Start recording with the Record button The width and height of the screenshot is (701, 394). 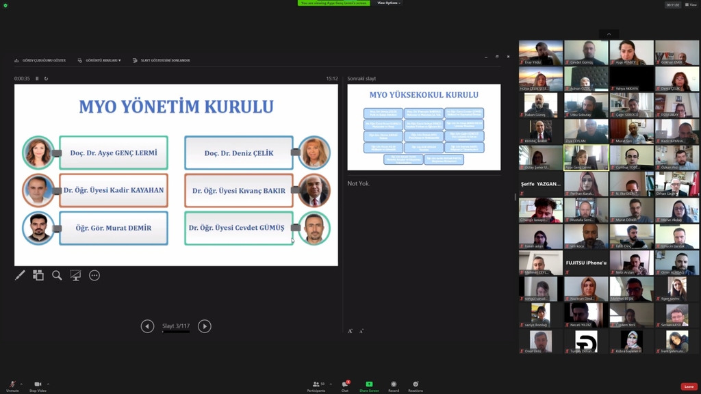pos(394,385)
